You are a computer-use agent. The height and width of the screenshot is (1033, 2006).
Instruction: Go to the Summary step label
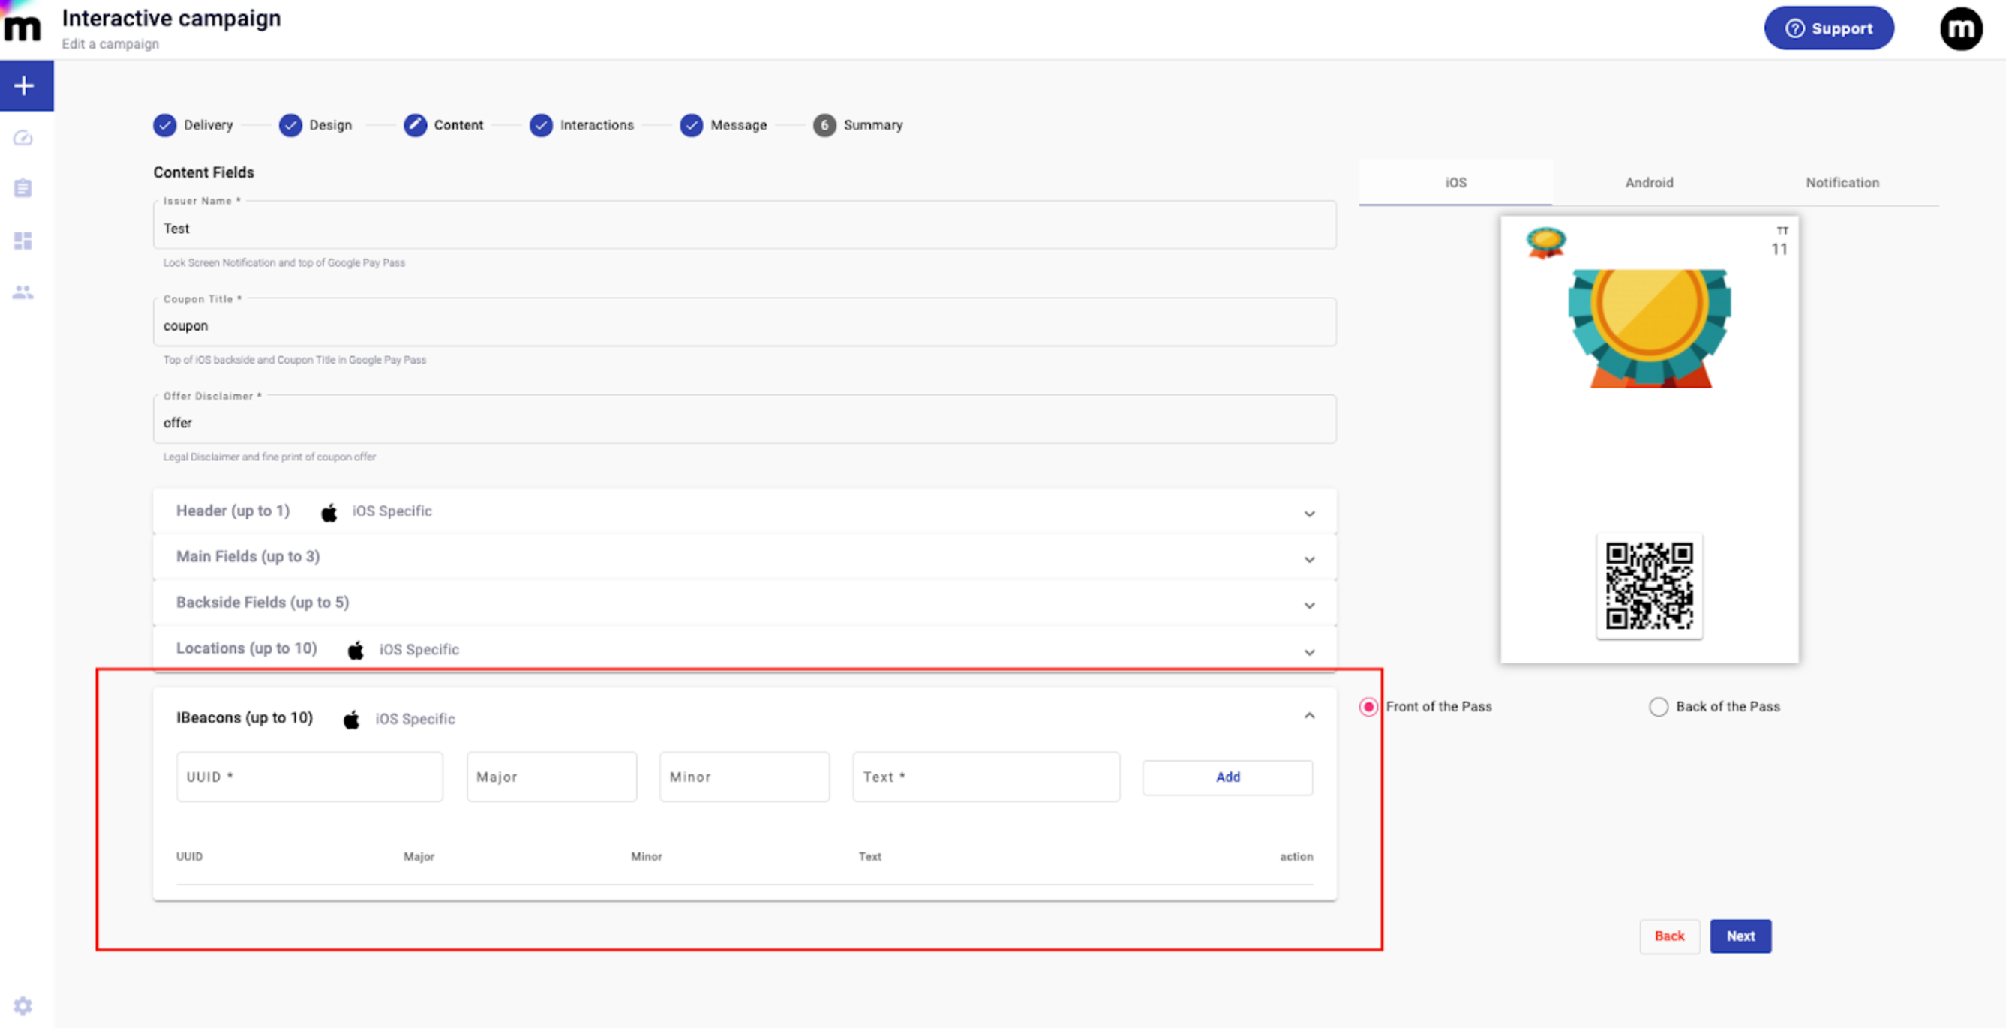tap(873, 125)
